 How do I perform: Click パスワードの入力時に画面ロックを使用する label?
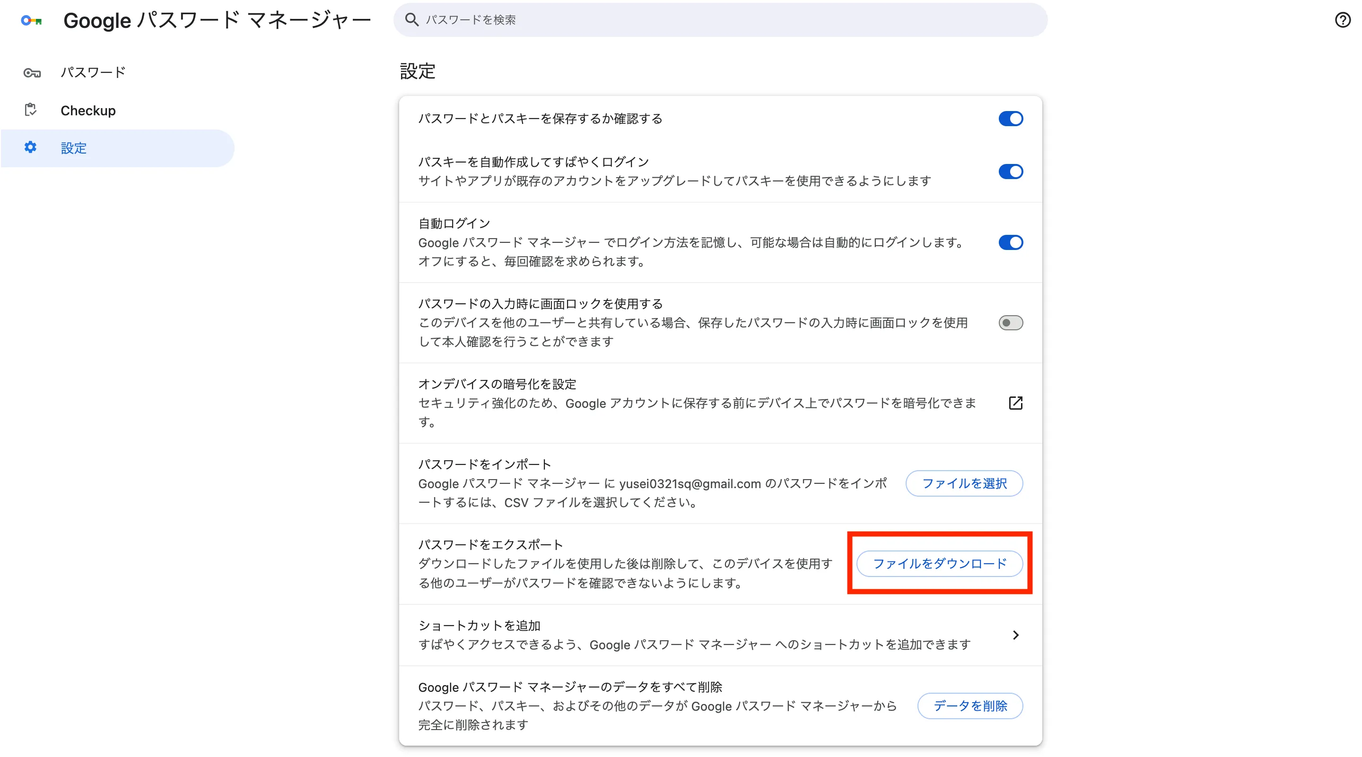[x=540, y=303]
